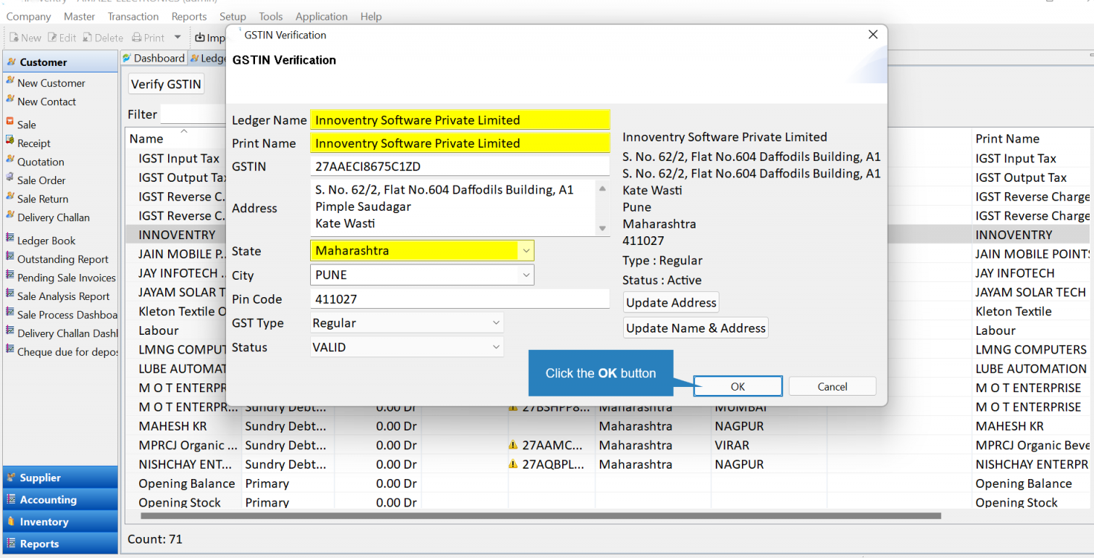This screenshot has width=1094, height=558.
Task: Open the Setup menu
Action: pos(233,16)
